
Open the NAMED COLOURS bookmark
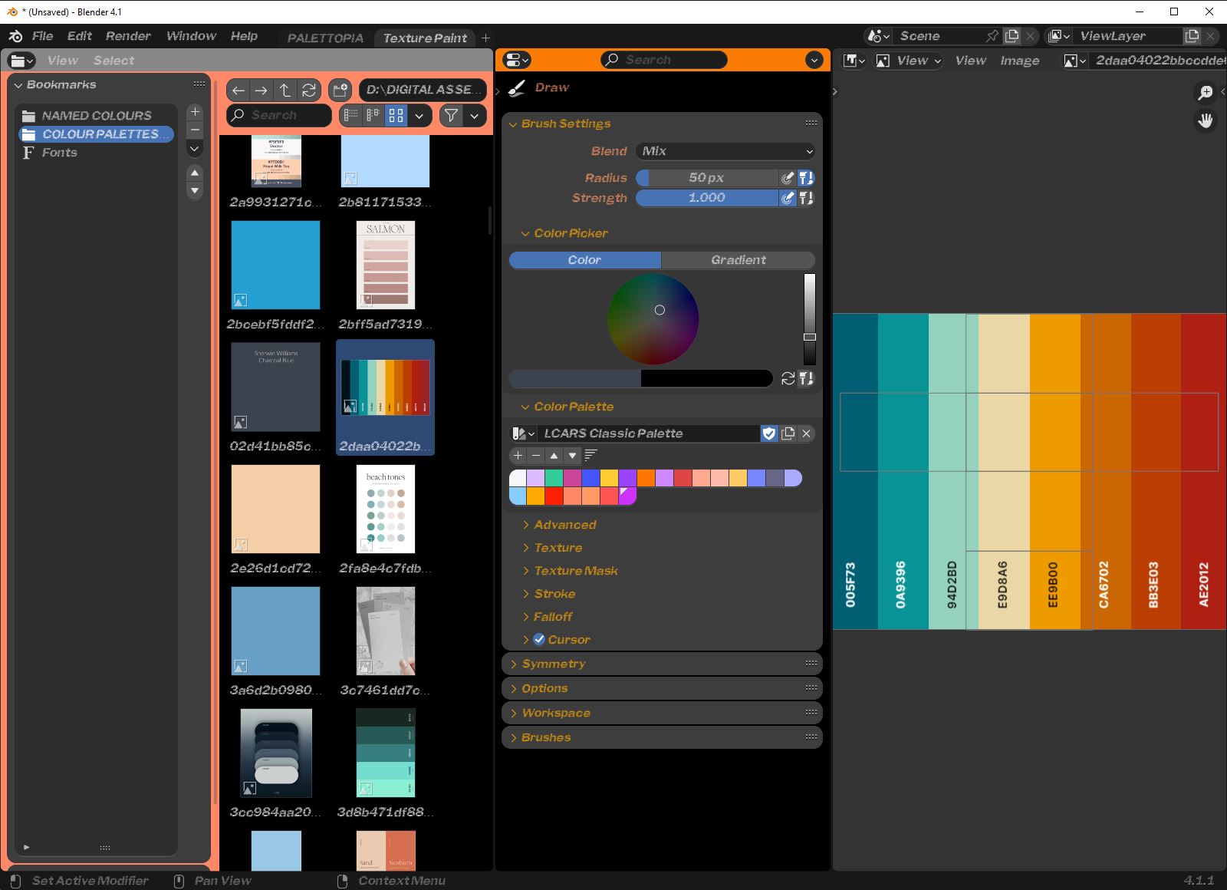pos(97,116)
